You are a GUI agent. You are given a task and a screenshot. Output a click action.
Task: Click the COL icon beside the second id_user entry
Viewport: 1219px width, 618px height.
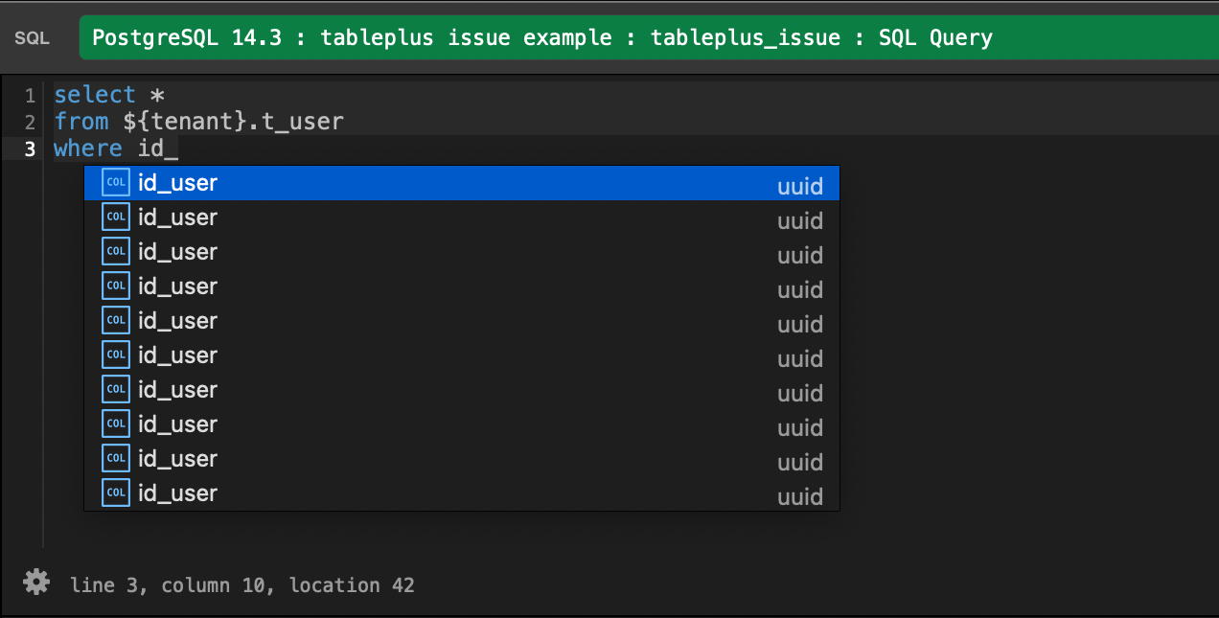tap(115, 217)
